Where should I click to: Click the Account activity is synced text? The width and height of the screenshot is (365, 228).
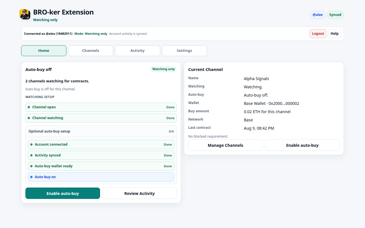pos(128,34)
